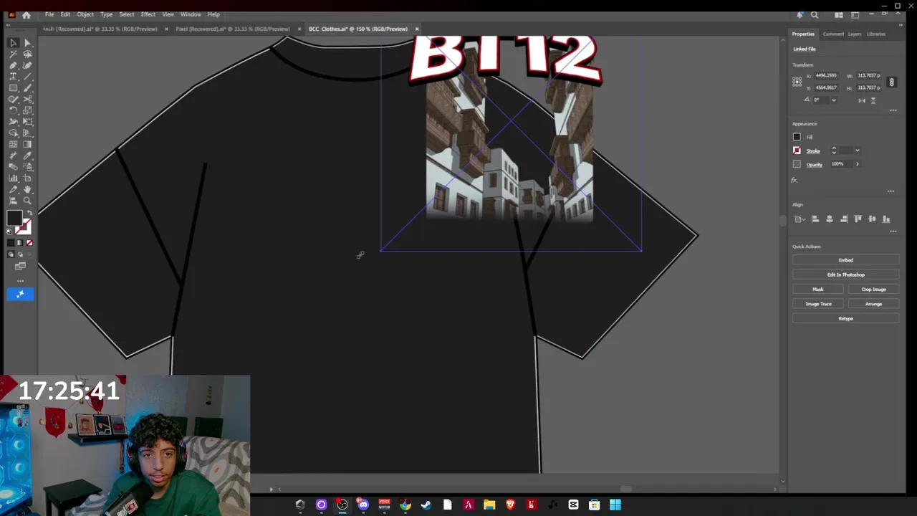Select the Selection tool arrow
The height and width of the screenshot is (516, 917).
point(14,42)
